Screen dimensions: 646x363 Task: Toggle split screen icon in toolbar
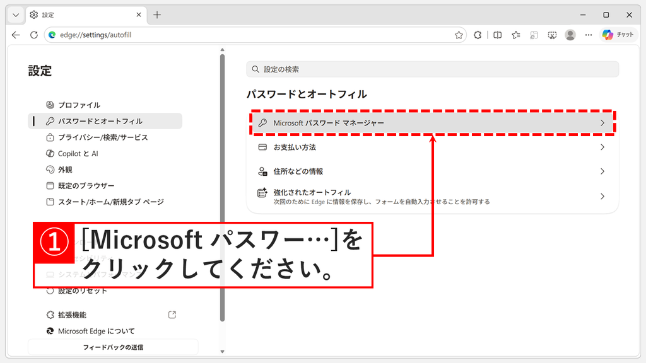[x=497, y=35]
